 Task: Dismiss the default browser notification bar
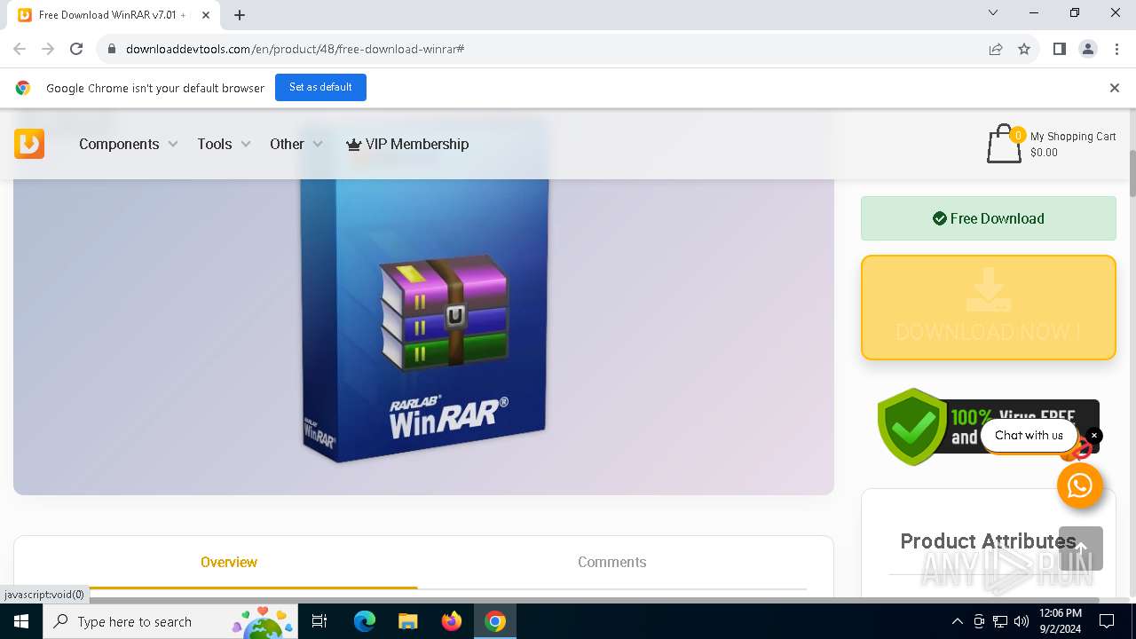[x=1114, y=88]
